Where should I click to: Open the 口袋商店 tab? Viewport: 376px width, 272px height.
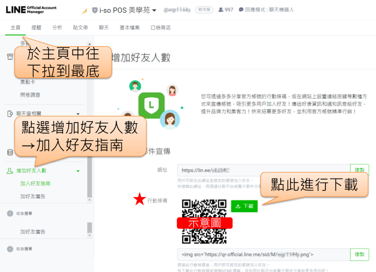click(x=160, y=27)
